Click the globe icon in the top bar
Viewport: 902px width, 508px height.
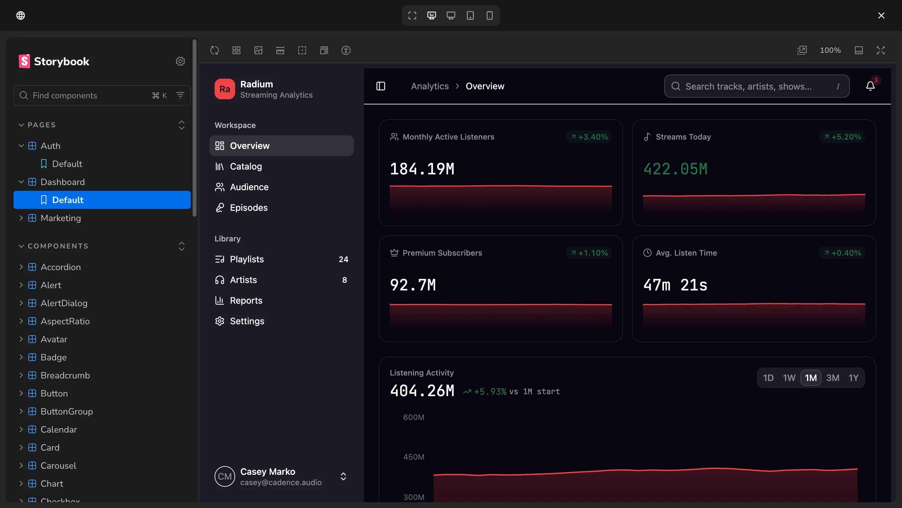21,15
